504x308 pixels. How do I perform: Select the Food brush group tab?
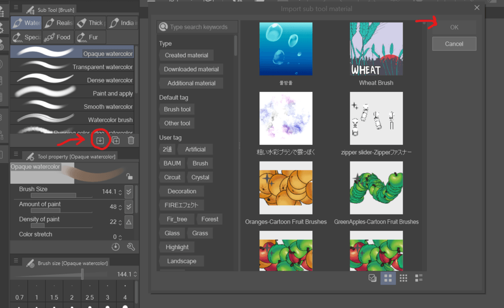(58, 37)
